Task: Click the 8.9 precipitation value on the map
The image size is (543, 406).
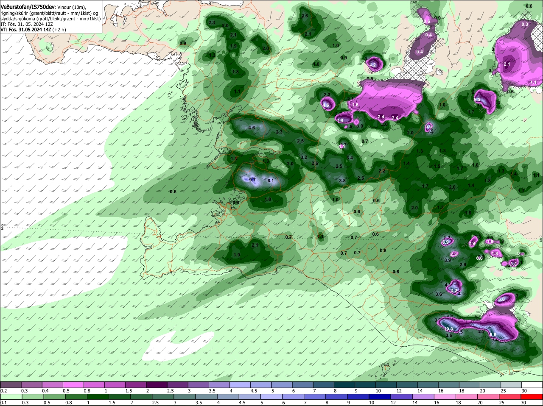Action: pos(446,242)
